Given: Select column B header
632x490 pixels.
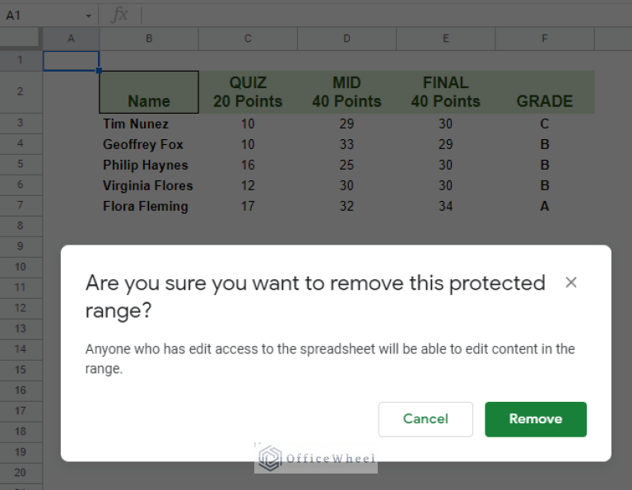Looking at the screenshot, I should 149,39.
